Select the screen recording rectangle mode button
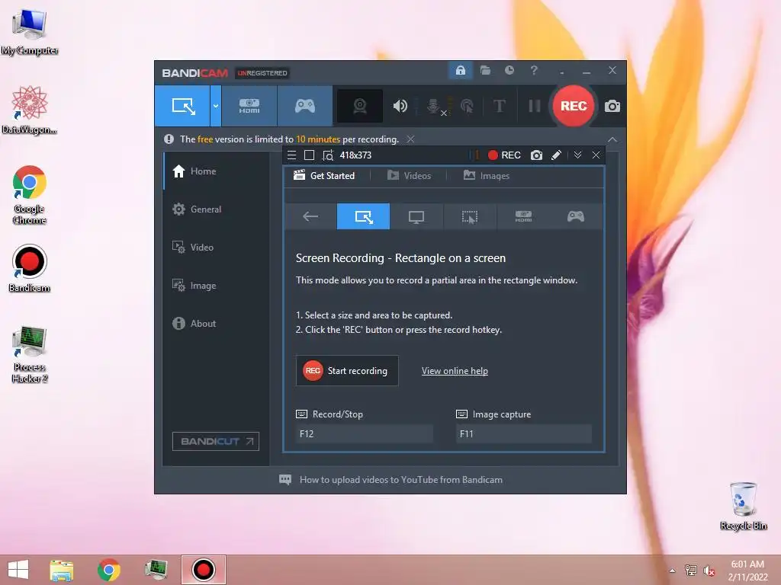The width and height of the screenshot is (781, 585). click(x=182, y=106)
